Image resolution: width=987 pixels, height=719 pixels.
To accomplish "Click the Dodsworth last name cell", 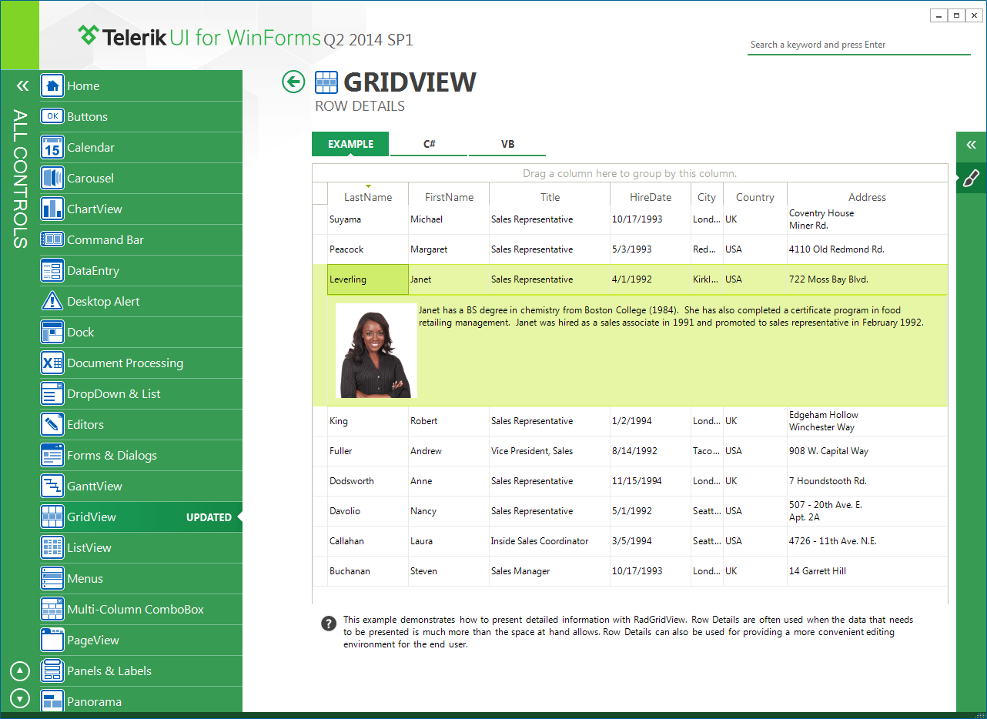I will coord(368,481).
